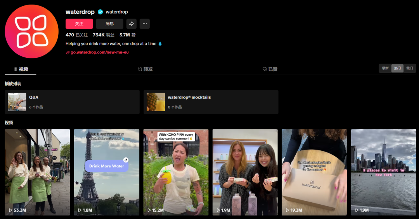Open the waterdrop® mocktails playlist
The image size is (419, 219).
coord(211,102)
